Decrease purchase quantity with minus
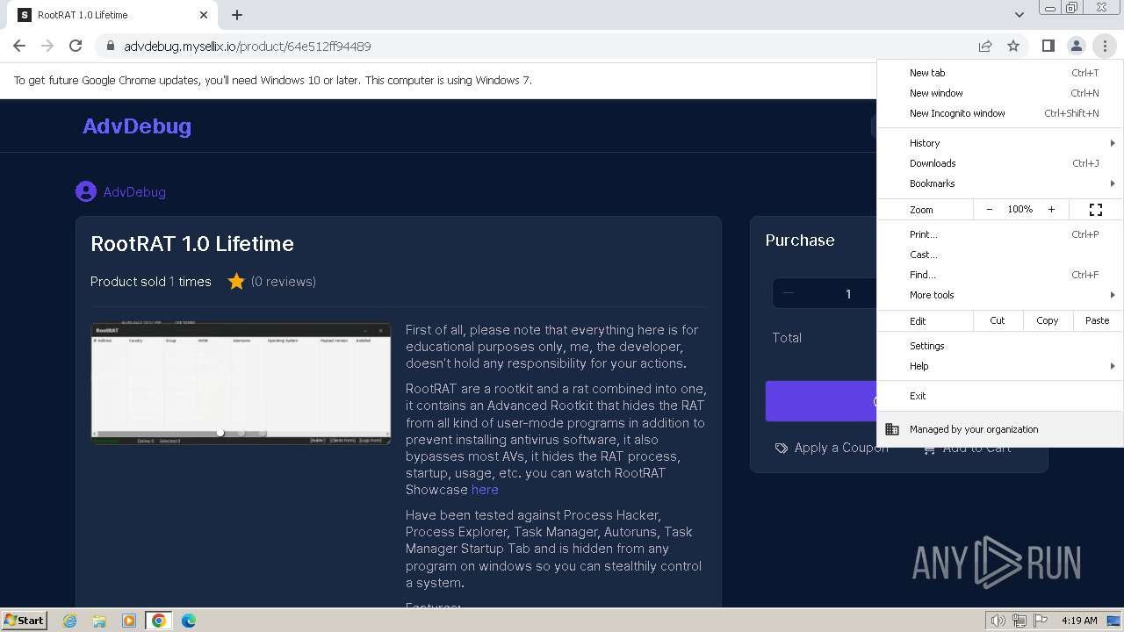 point(789,293)
